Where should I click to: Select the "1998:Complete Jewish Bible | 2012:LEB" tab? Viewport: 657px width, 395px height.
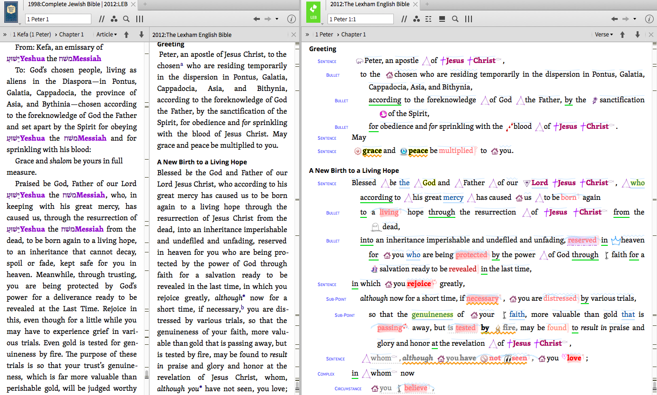pyautogui.click(x=79, y=4)
